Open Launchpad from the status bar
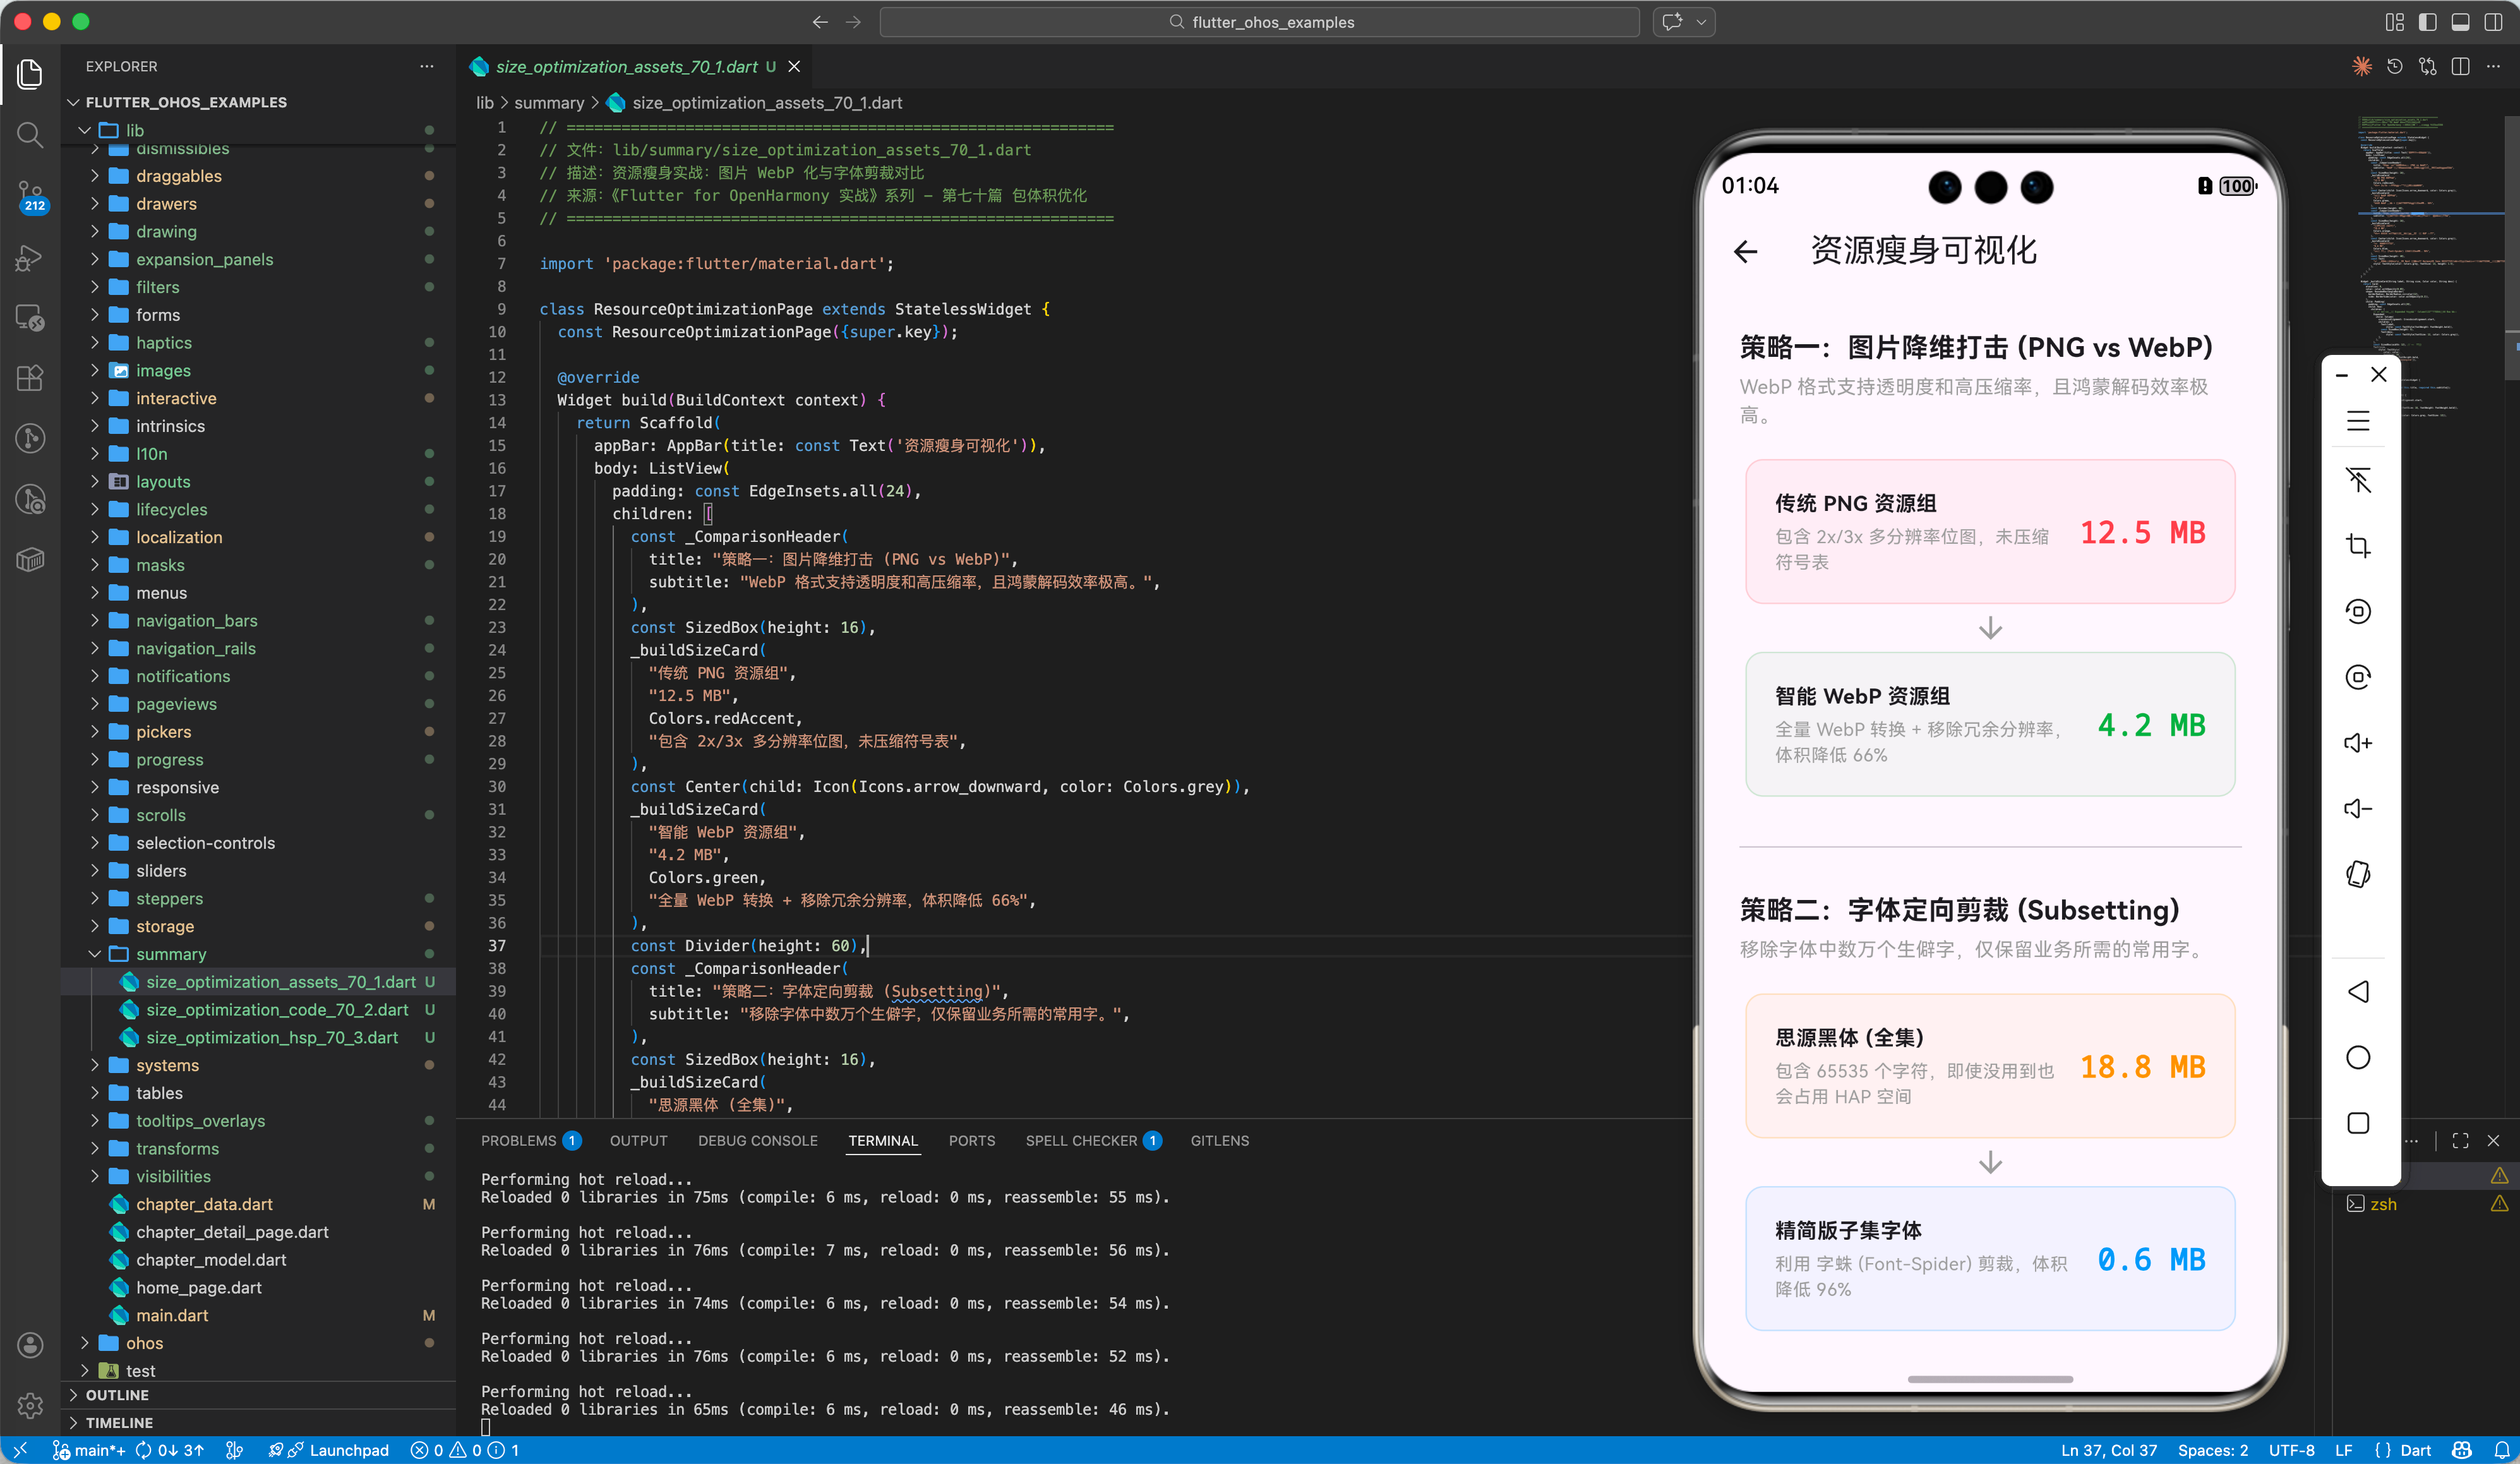2520x1464 pixels. coord(340,1450)
